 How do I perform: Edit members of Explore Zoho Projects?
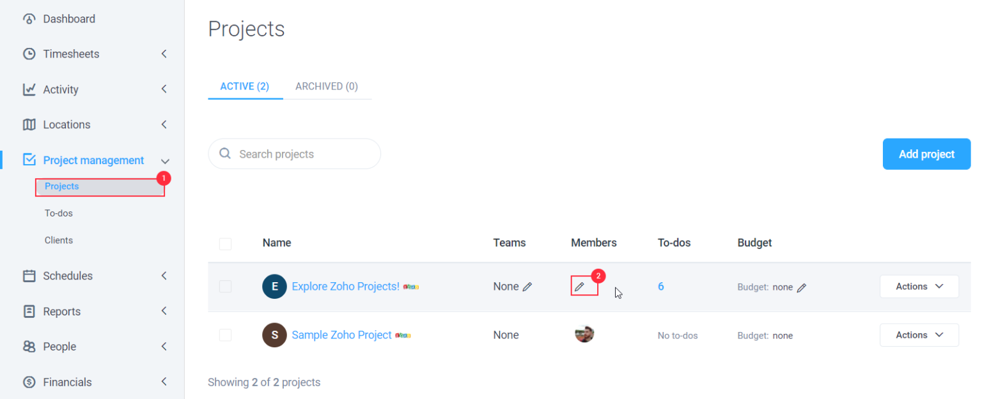581,286
